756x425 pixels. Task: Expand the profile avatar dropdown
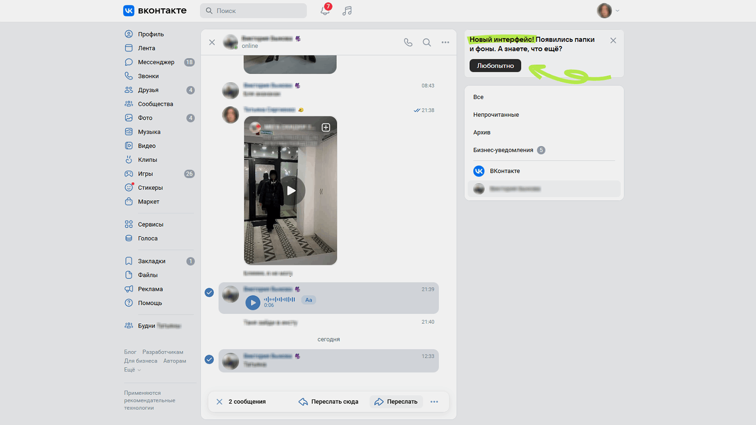click(x=608, y=10)
